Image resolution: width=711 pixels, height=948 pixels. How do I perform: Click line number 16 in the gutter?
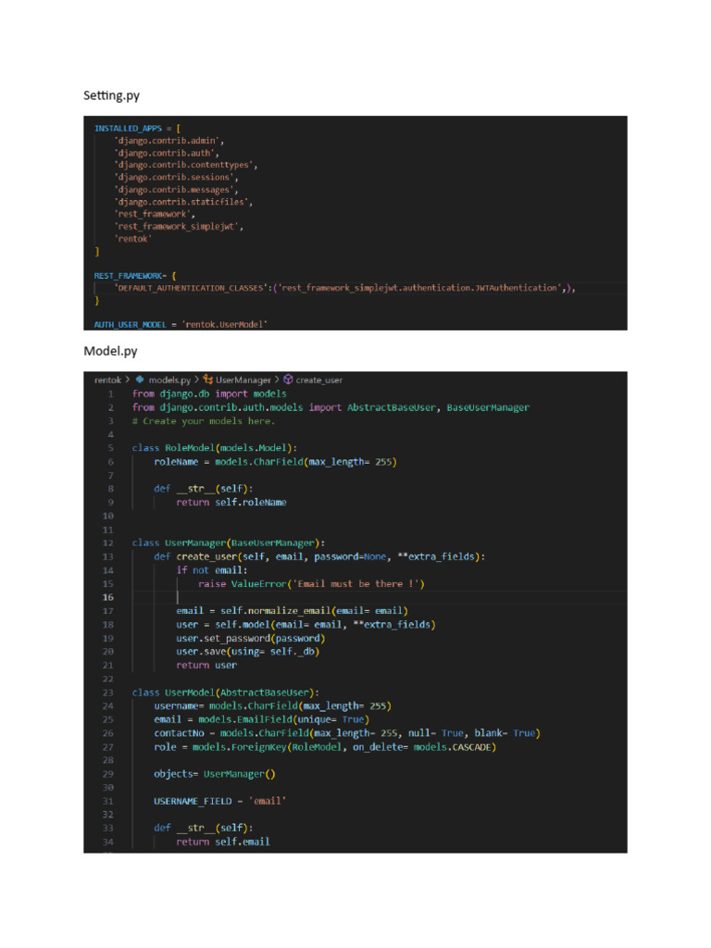(108, 597)
